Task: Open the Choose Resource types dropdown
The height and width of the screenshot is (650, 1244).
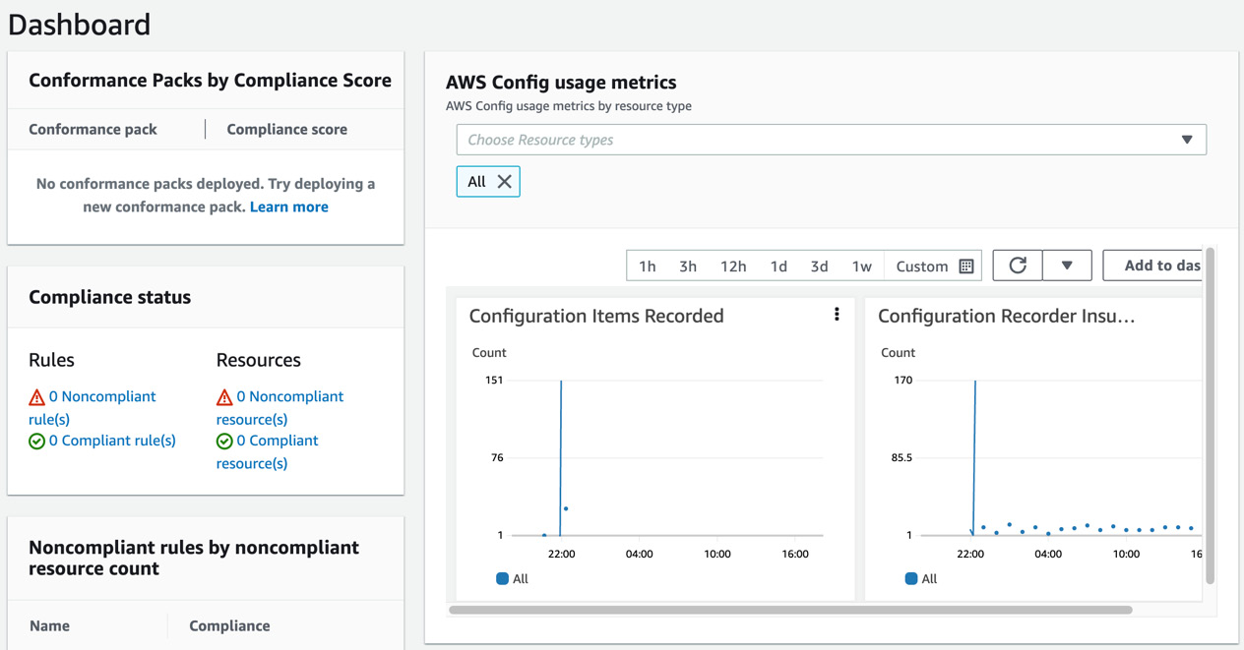Action: (831, 140)
